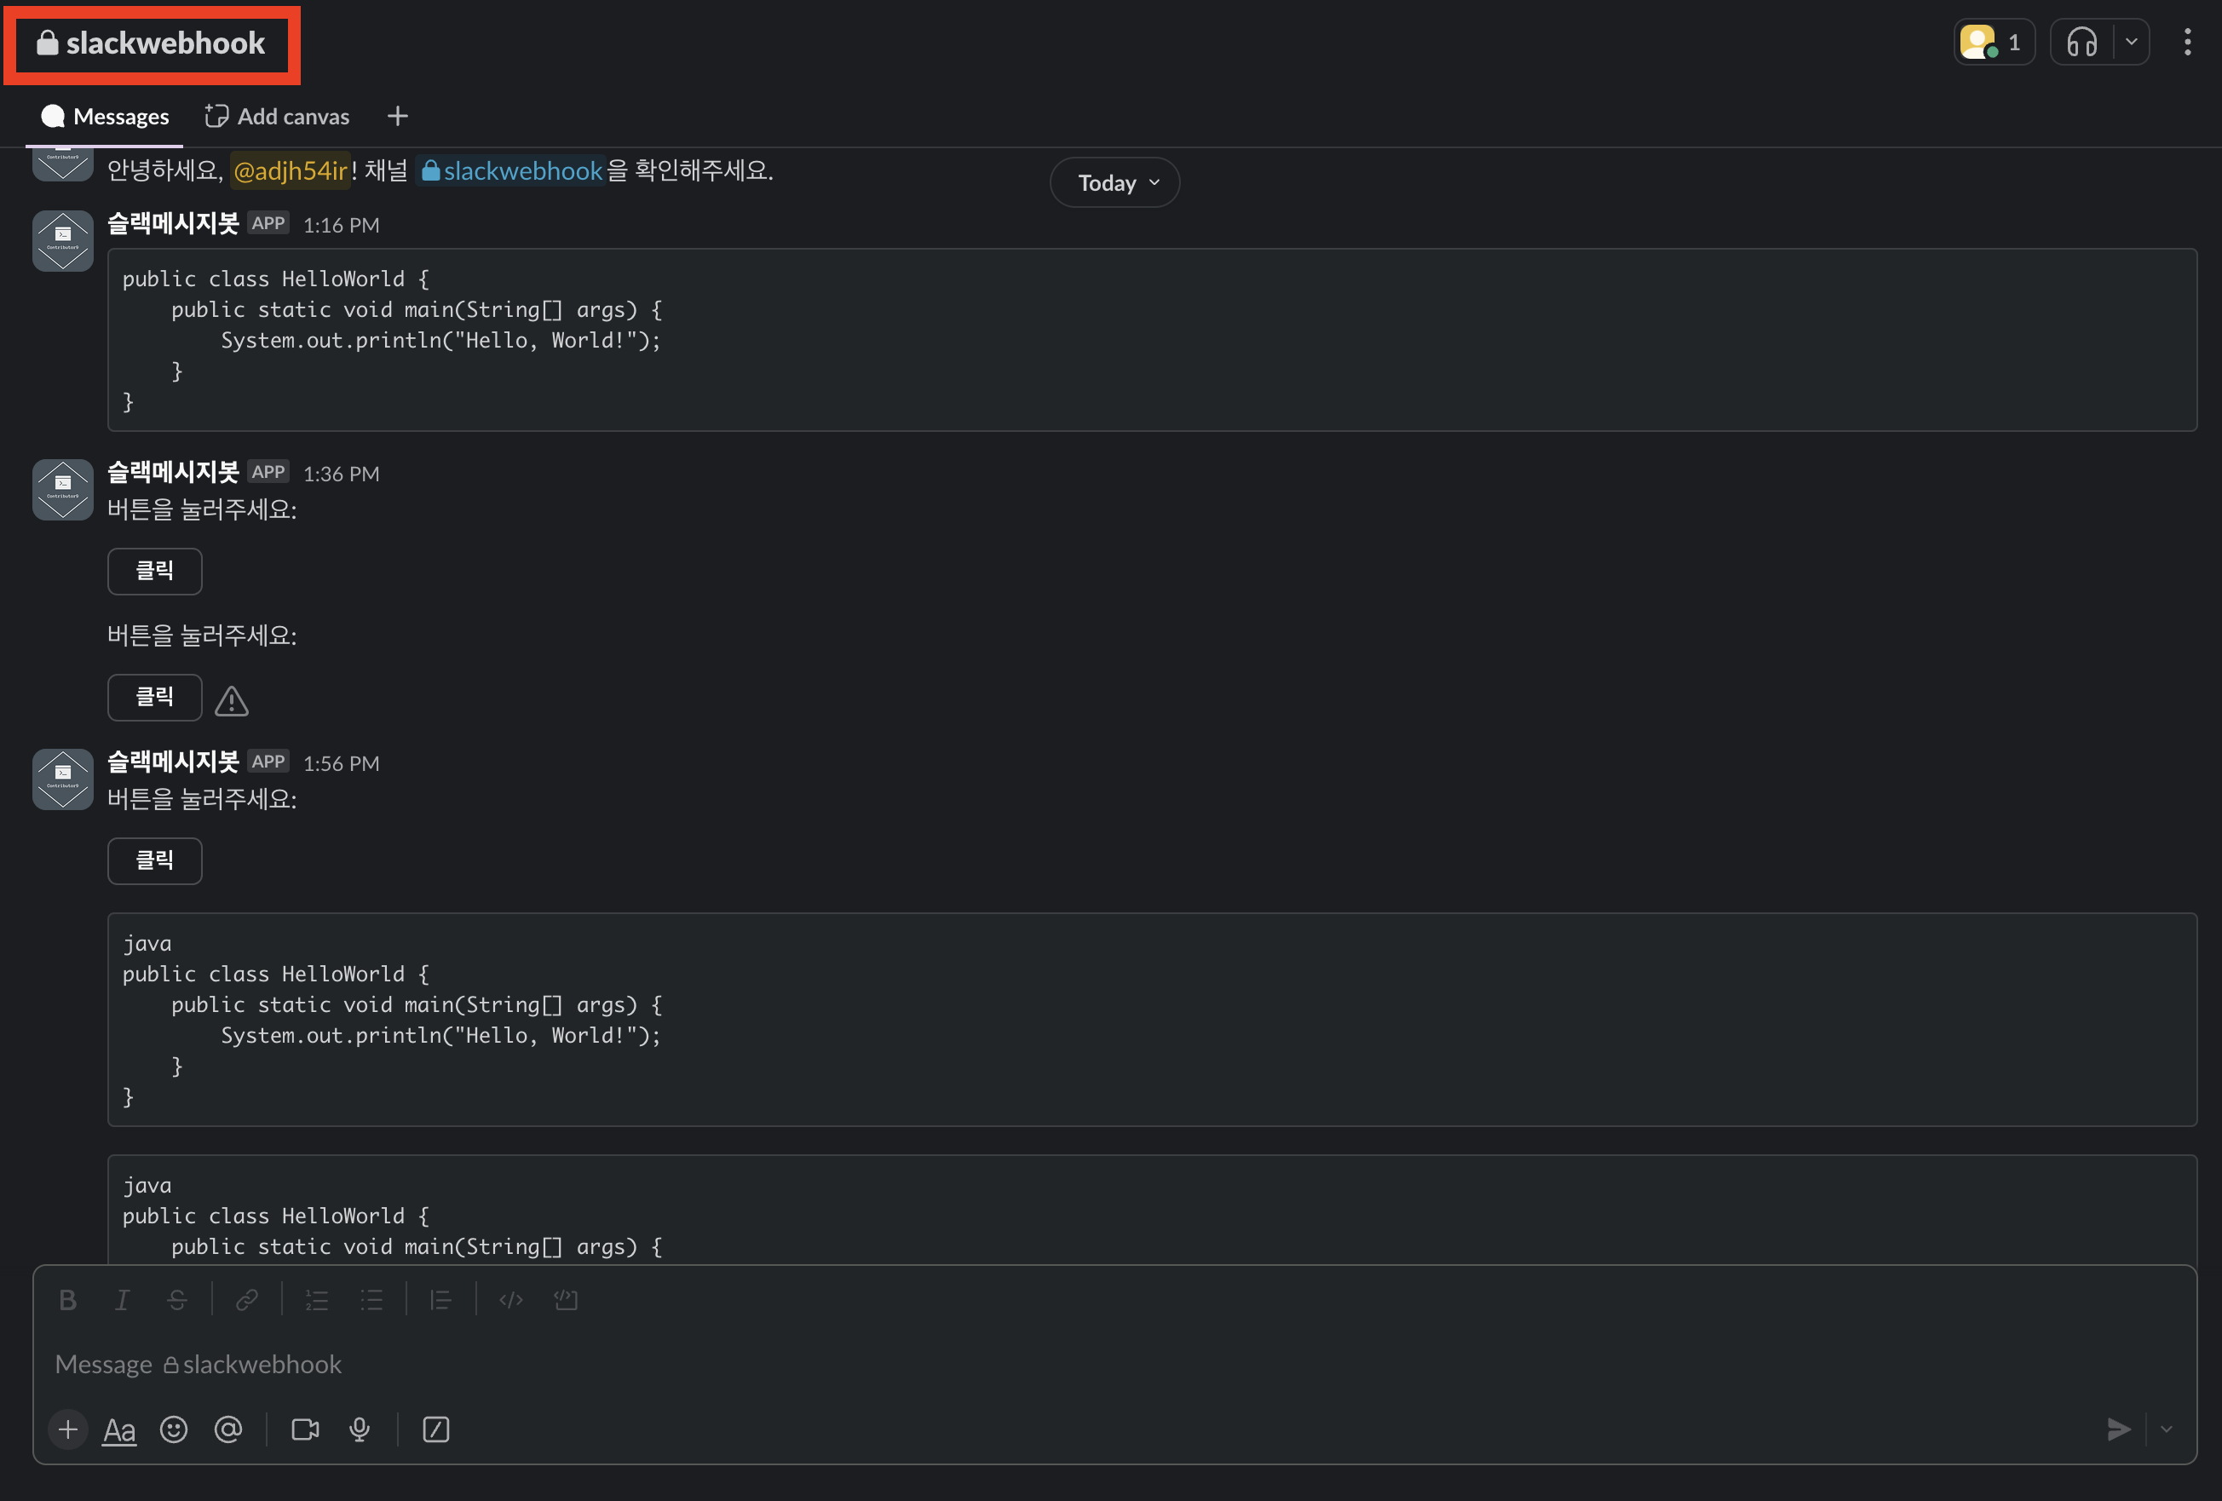This screenshot has width=2222, height=1501.
Task: Click the emoji picker icon
Action: [x=173, y=1429]
